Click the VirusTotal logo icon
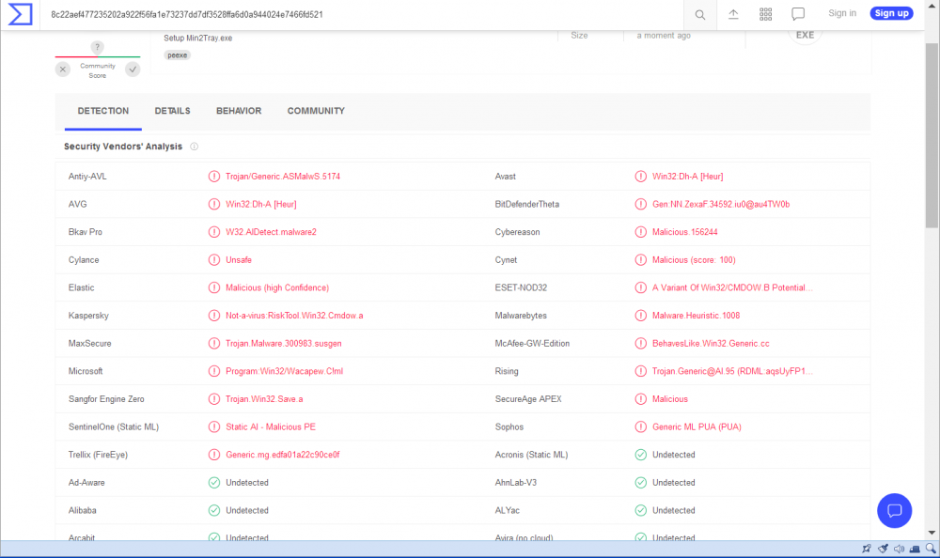The width and height of the screenshot is (940, 558). tap(19, 14)
